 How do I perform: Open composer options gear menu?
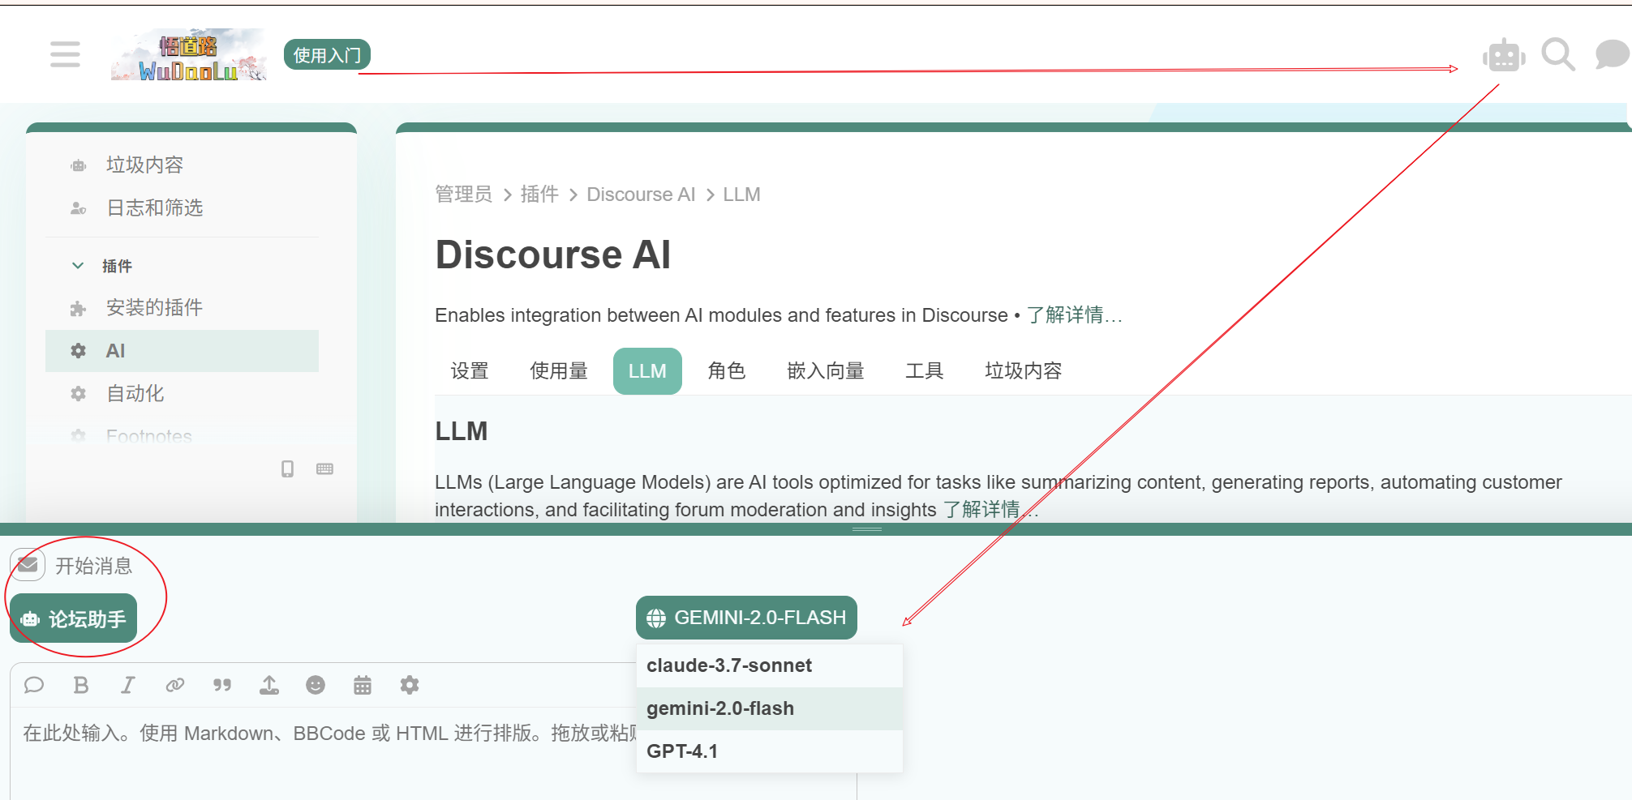(410, 686)
